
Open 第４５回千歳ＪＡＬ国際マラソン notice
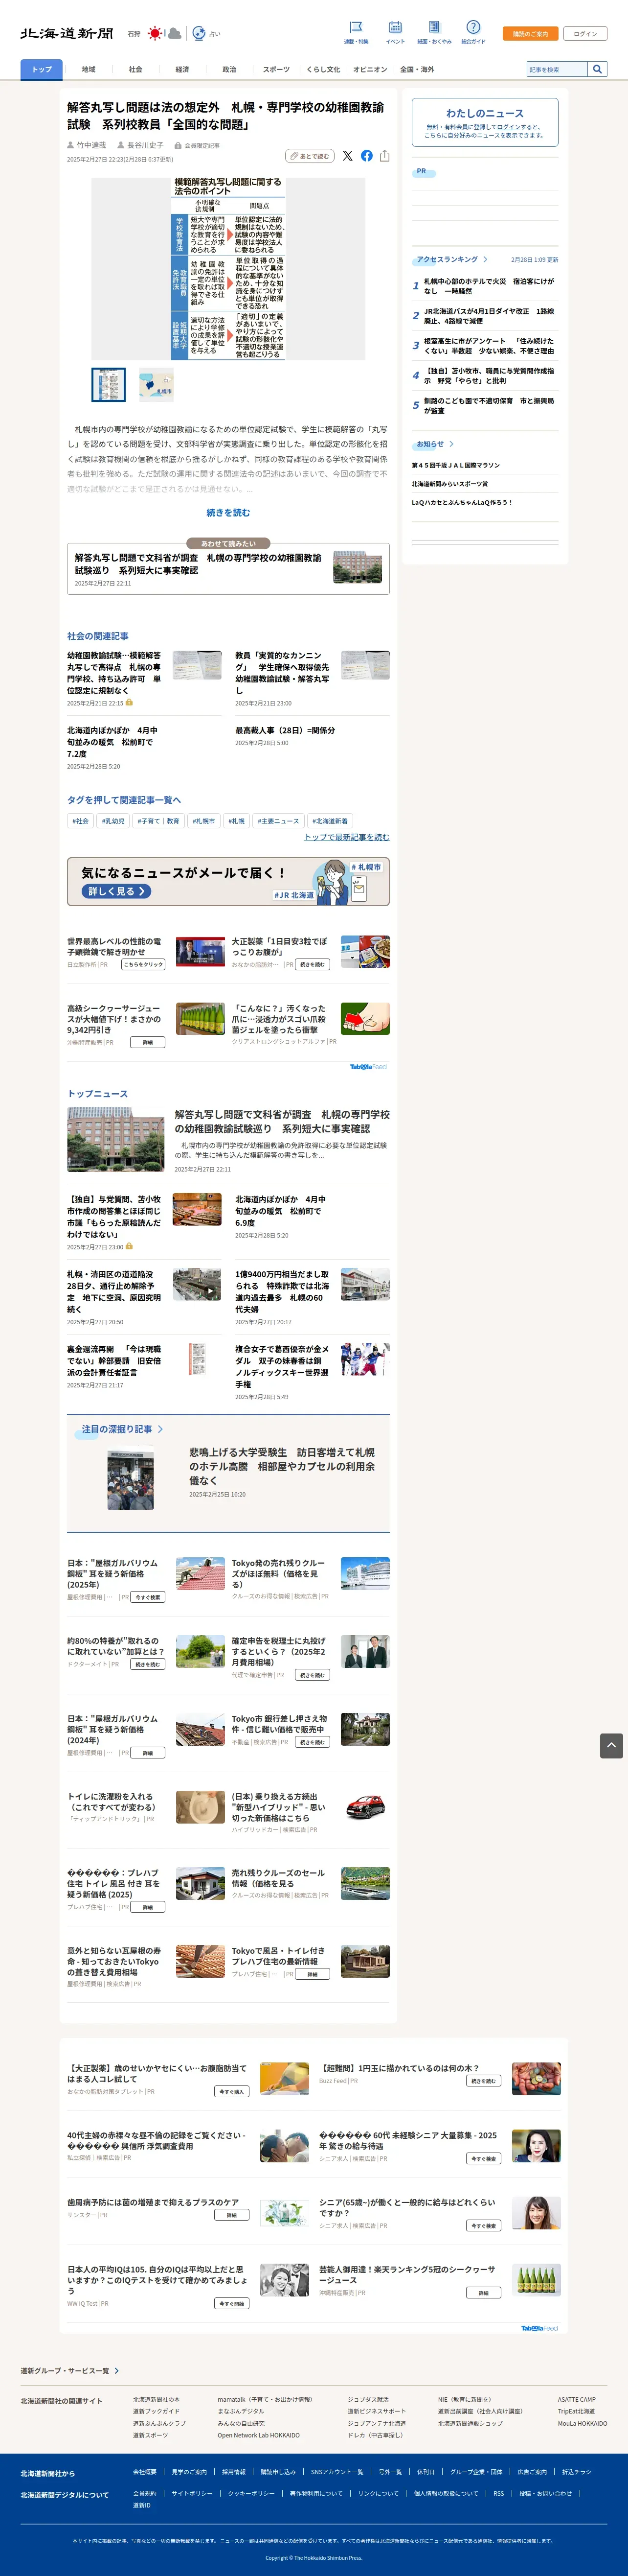pos(456,465)
